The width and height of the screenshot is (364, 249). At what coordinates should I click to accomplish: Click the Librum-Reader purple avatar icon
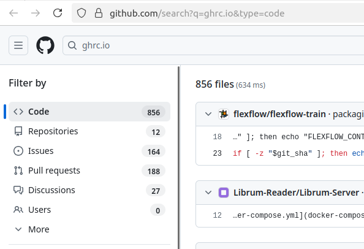[224, 193]
